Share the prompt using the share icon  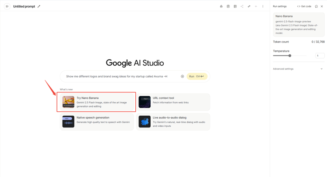click(x=242, y=6)
